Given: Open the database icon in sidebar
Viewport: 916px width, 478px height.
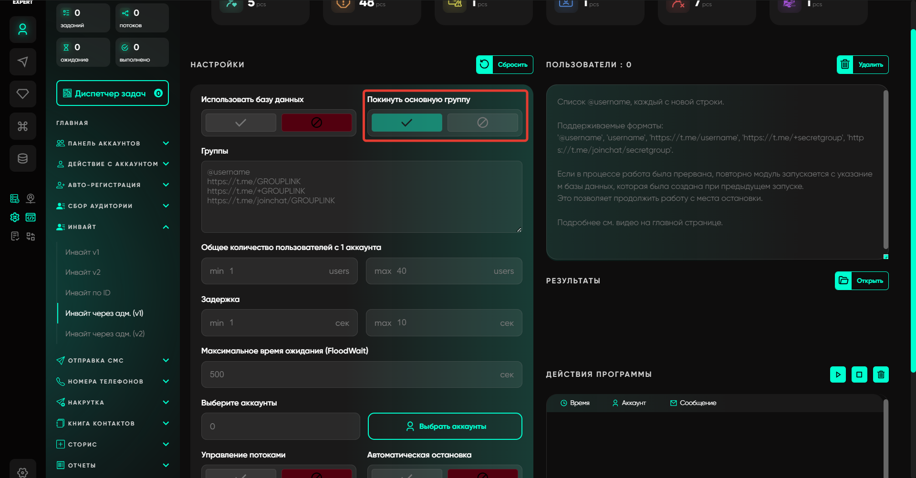Looking at the screenshot, I should 22,158.
